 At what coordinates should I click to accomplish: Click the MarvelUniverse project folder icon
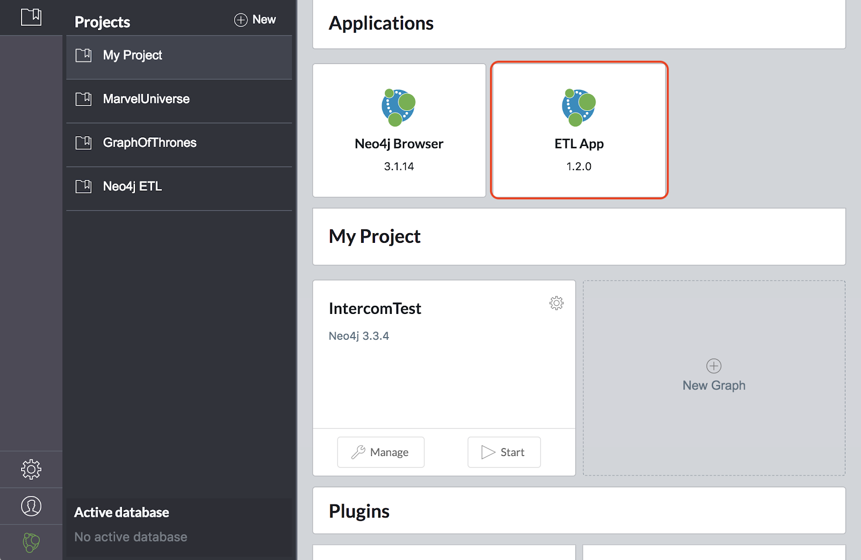pos(83,99)
